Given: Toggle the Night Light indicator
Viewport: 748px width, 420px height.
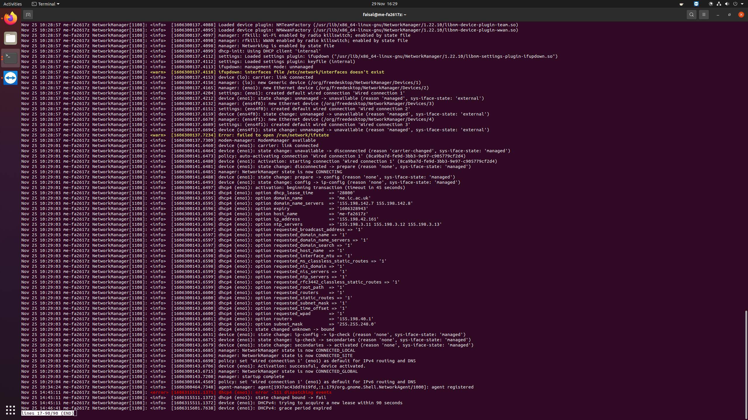Looking at the screenshot, I should [x=711, y=4].
